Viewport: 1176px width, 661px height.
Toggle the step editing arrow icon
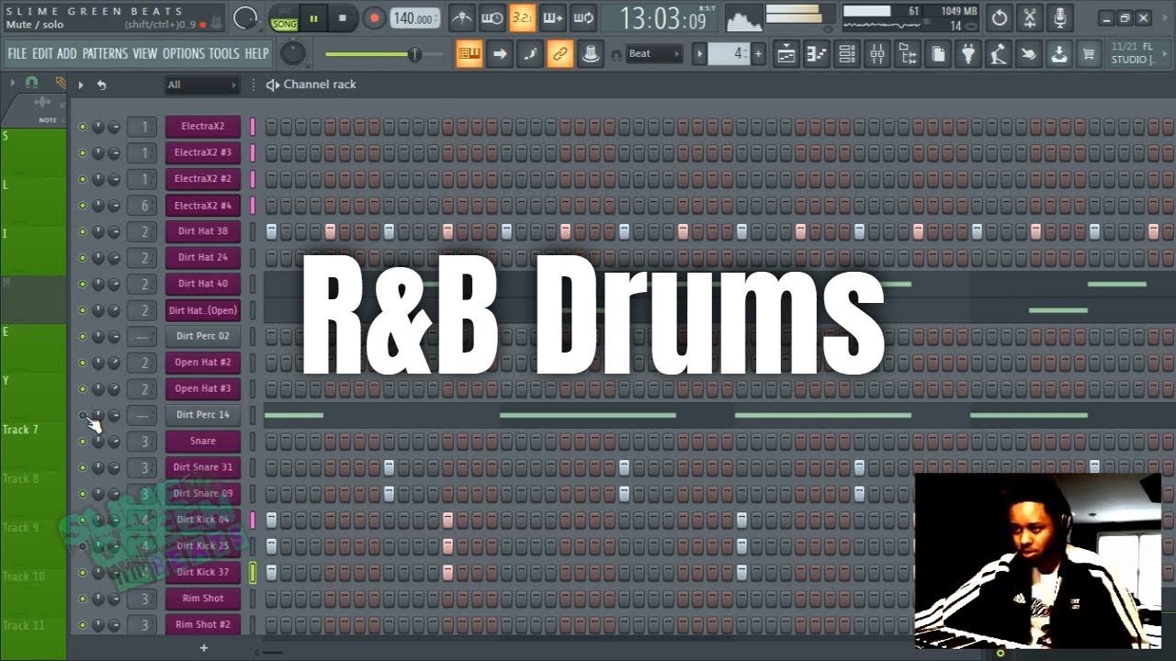[499, 54]
